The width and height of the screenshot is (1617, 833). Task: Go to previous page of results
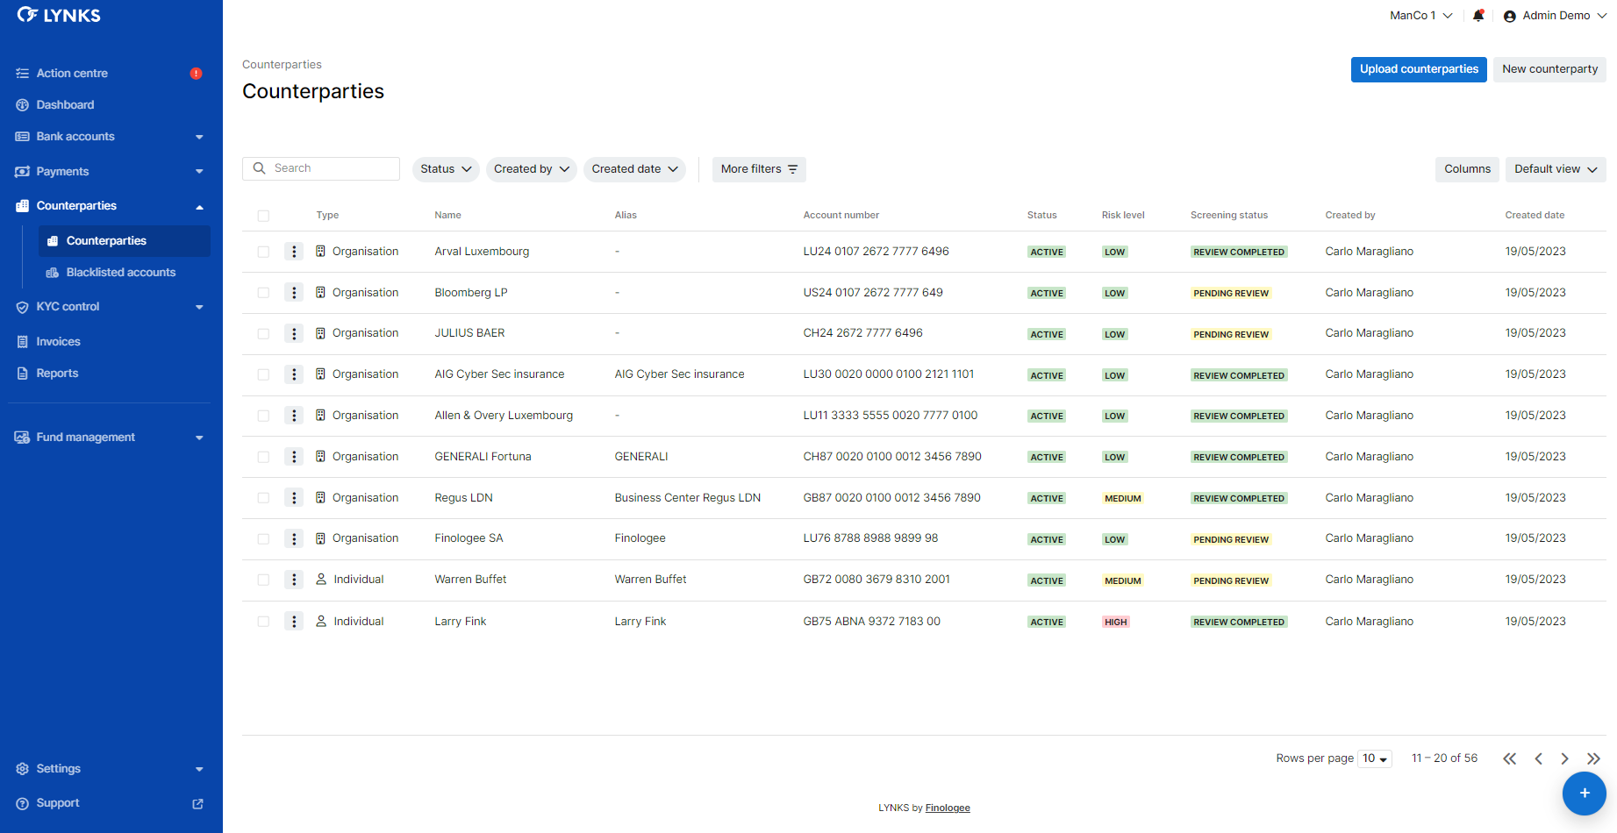tap(1538, 758)
